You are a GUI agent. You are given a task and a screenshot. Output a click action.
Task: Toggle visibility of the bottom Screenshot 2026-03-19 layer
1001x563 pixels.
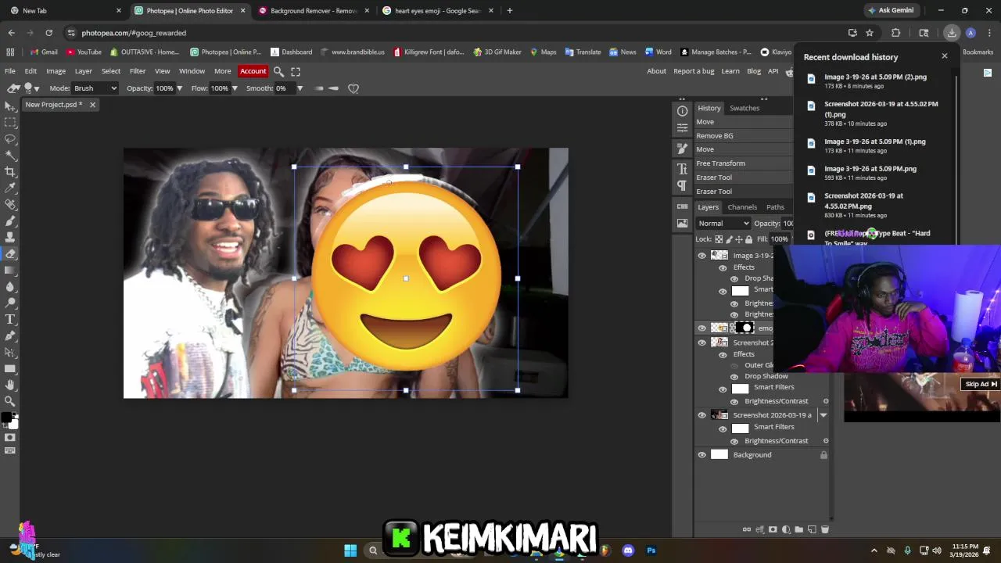tap(701, 415)
